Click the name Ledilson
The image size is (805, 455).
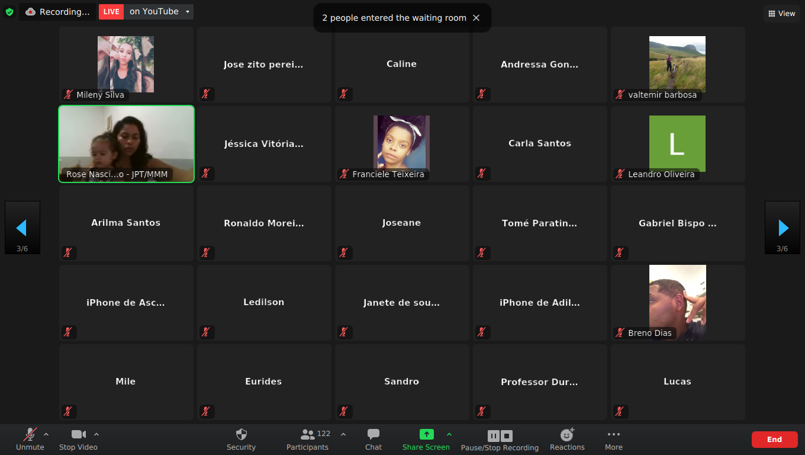[264, 302]
